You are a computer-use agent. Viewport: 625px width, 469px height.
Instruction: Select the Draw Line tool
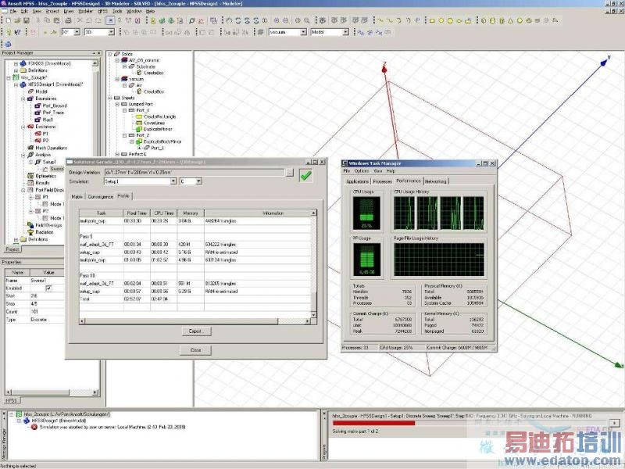tap(381, 20)
